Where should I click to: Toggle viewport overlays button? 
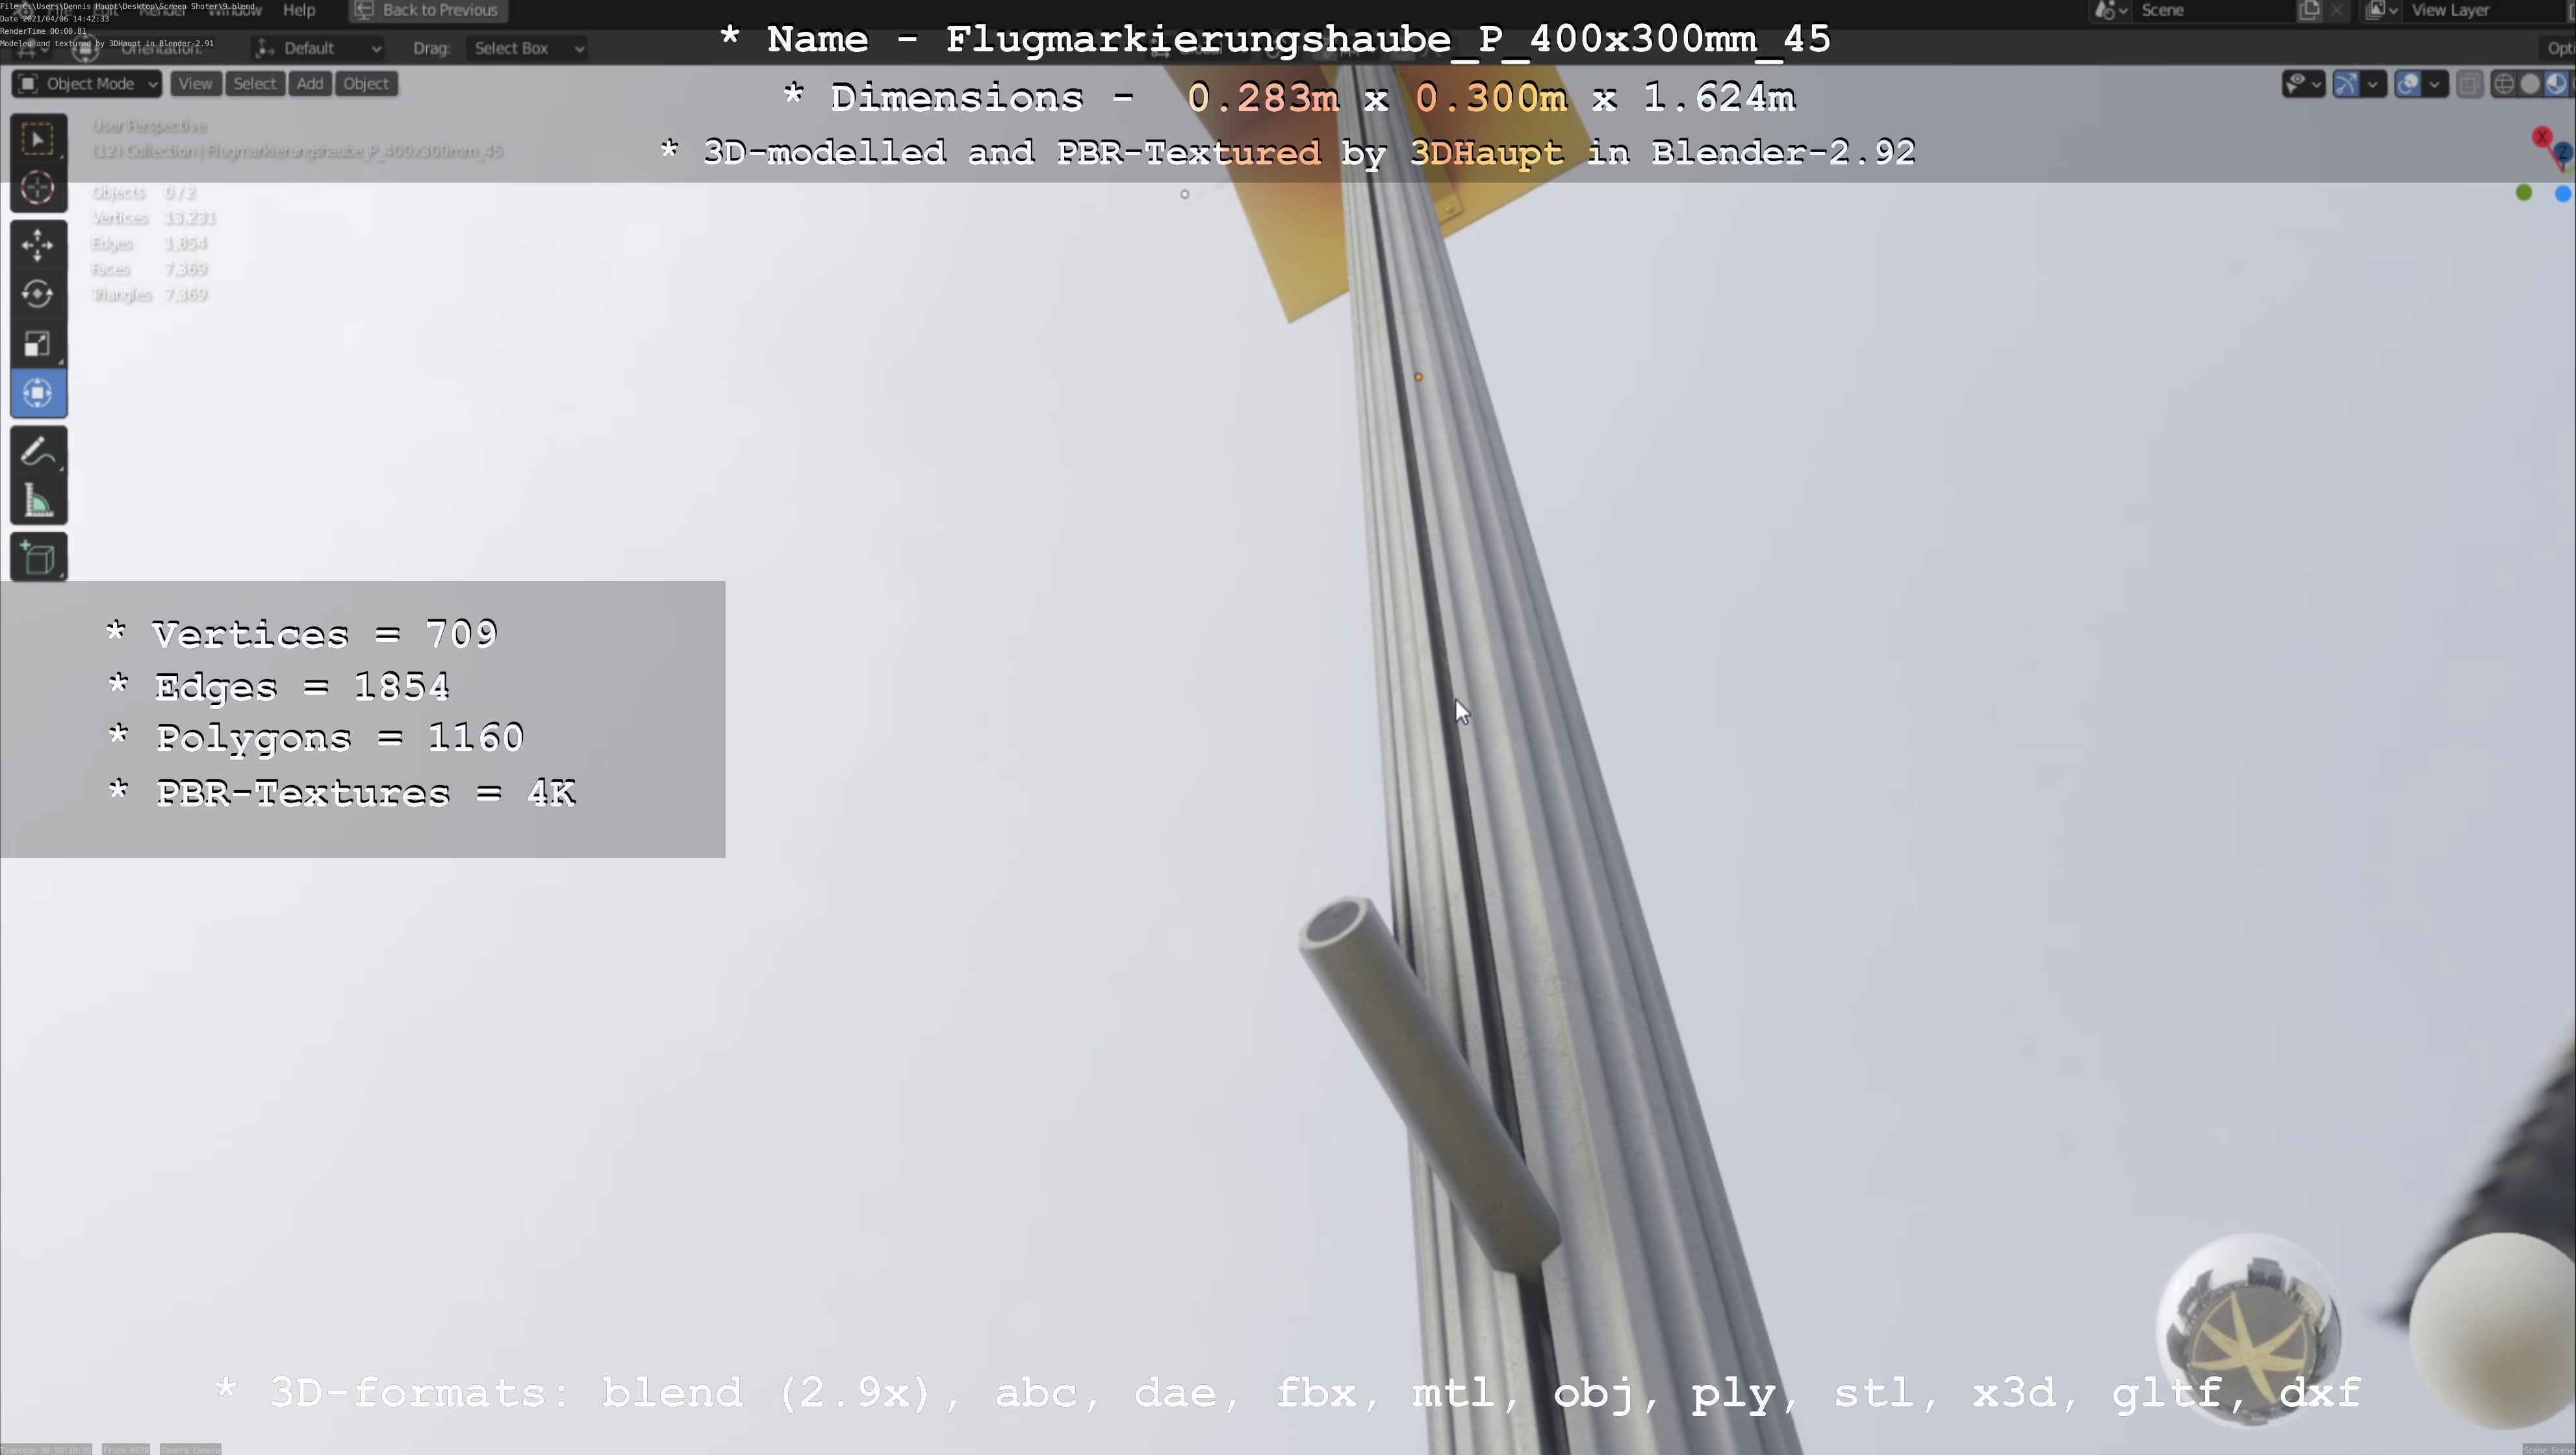point(2408,84)
